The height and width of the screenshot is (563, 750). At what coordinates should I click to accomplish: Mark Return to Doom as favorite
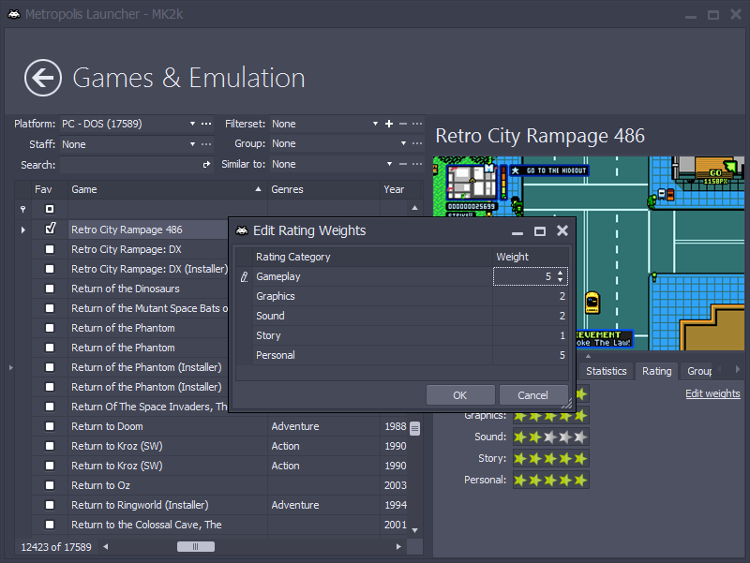pos(50,426)
